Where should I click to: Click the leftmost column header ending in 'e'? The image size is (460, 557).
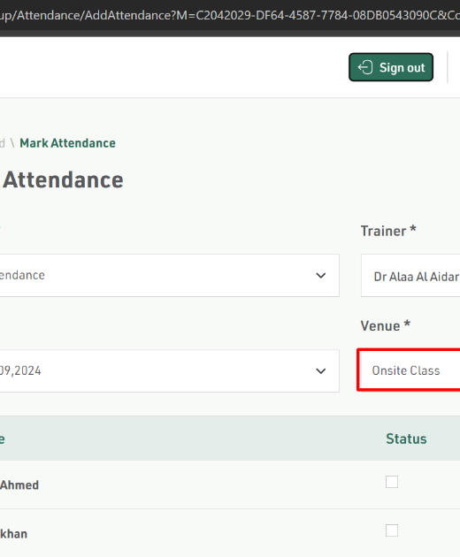point(2,439)
